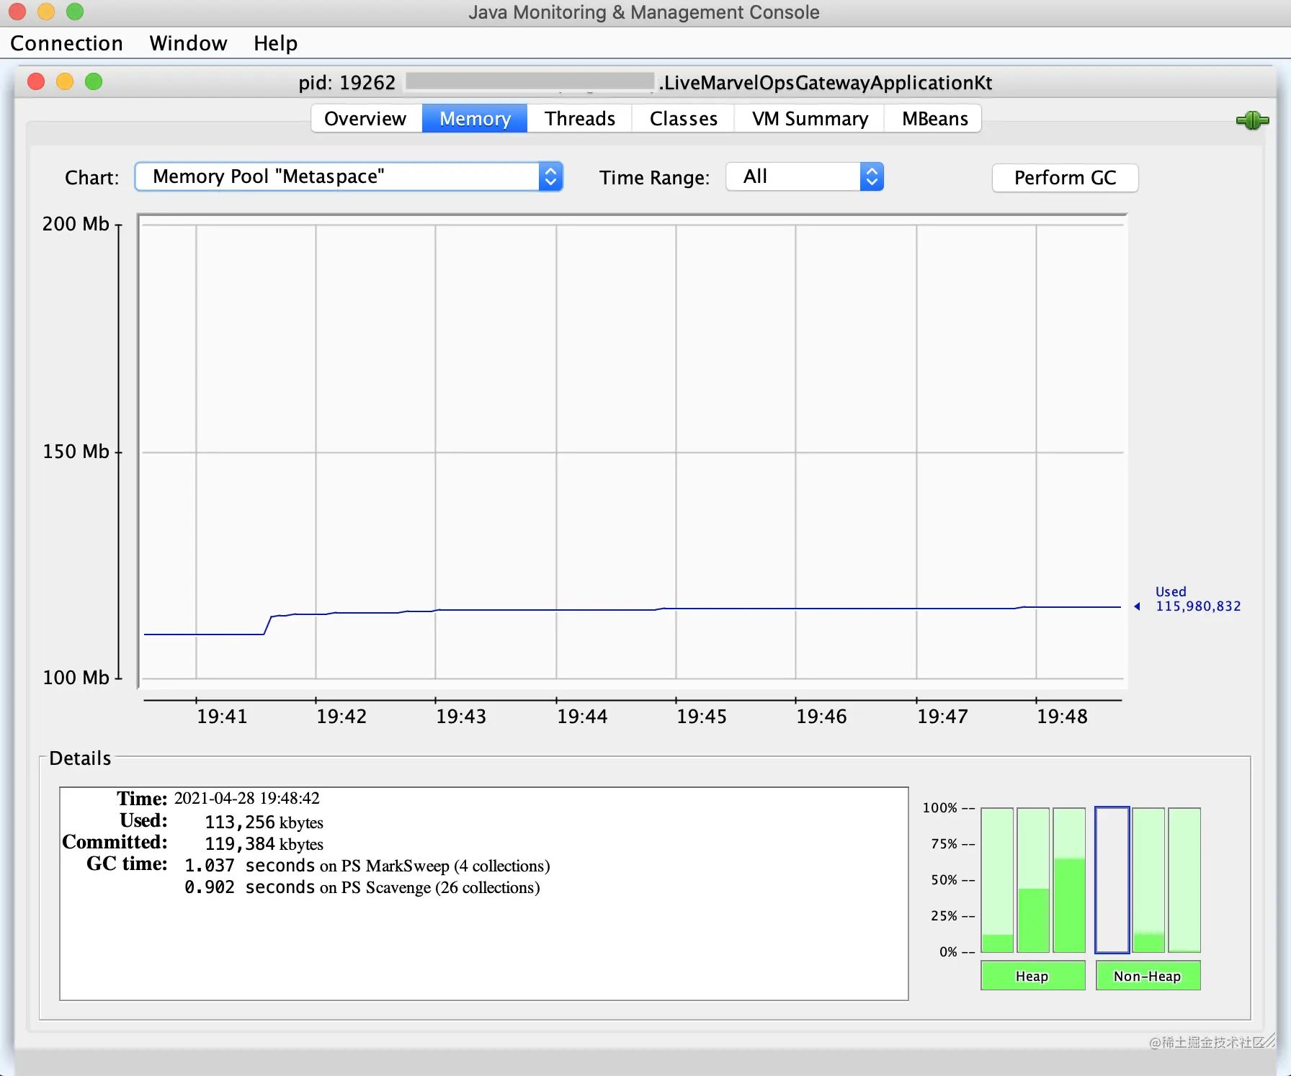Switch to the MBeans tab

click(934, 119)
